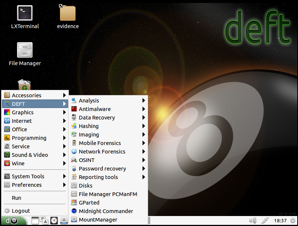This screenshot has height=226, width=298.
Task: Click the red Antimalware icon
Action: coord(74,109)
